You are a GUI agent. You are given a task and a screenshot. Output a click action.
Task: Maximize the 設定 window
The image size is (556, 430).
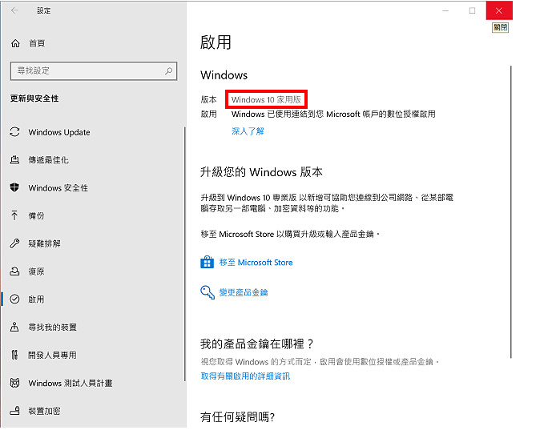[x=473, y=10]
